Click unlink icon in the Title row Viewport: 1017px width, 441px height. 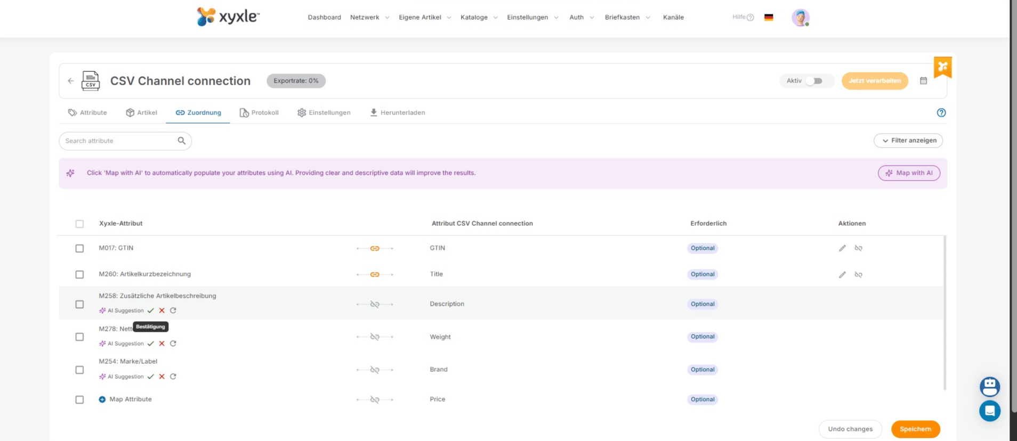point(858,275)
